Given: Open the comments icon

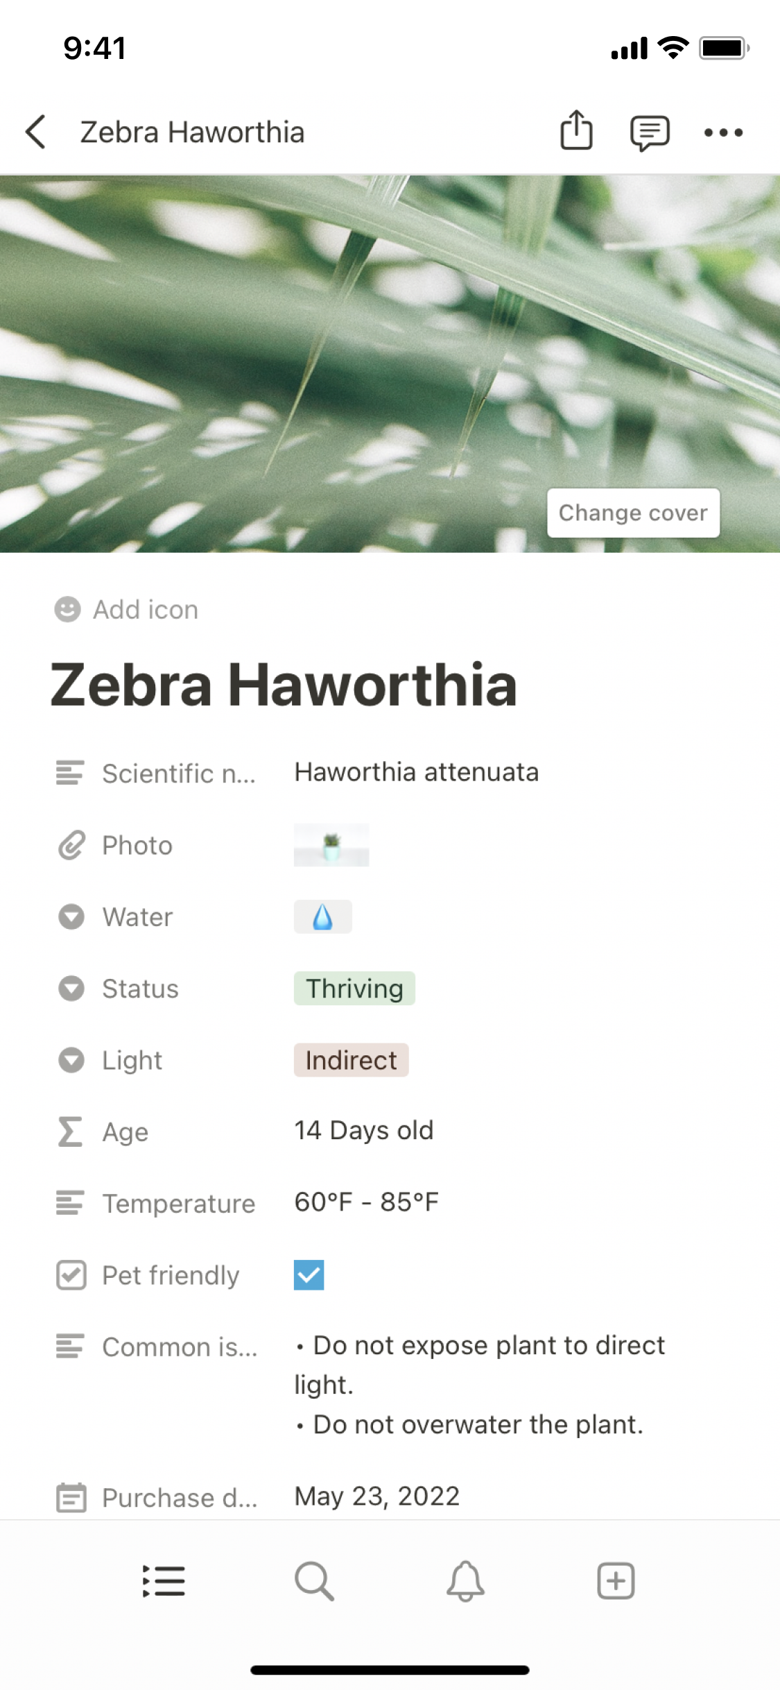Looking at the screenshot, I should [x=649, y=132].
